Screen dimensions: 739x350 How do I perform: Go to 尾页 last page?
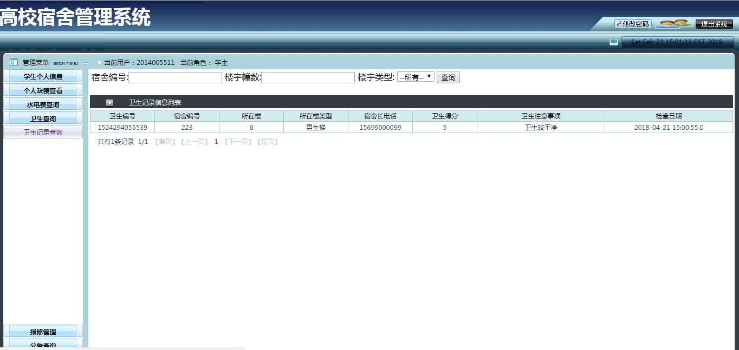(267, 142)
